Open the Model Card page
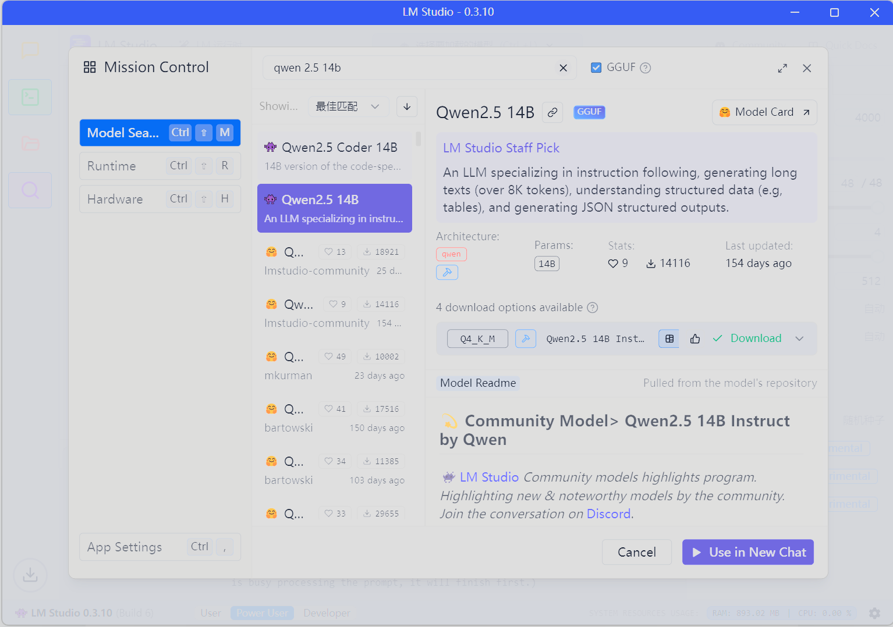893x627 pixels. point(764,112)
